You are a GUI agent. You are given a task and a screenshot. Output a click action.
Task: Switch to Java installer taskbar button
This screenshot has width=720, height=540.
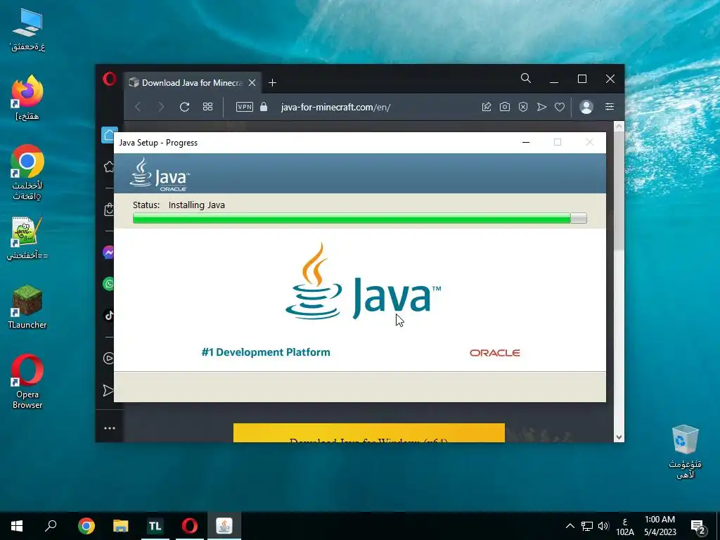[x=224, y=526]
